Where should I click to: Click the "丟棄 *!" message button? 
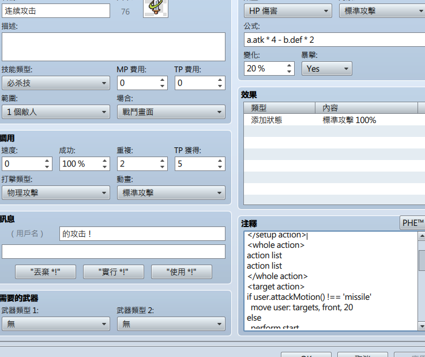coord(45,272)
